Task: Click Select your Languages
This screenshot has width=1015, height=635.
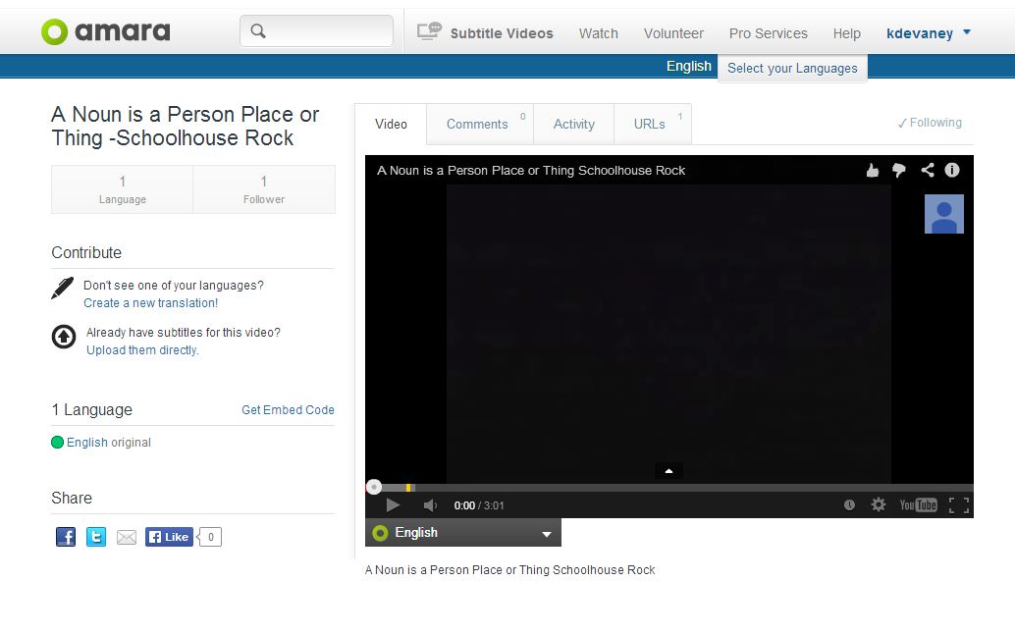Action: tap(792, 68)
